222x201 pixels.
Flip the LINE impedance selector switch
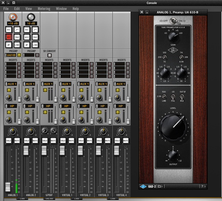point(164,96)
